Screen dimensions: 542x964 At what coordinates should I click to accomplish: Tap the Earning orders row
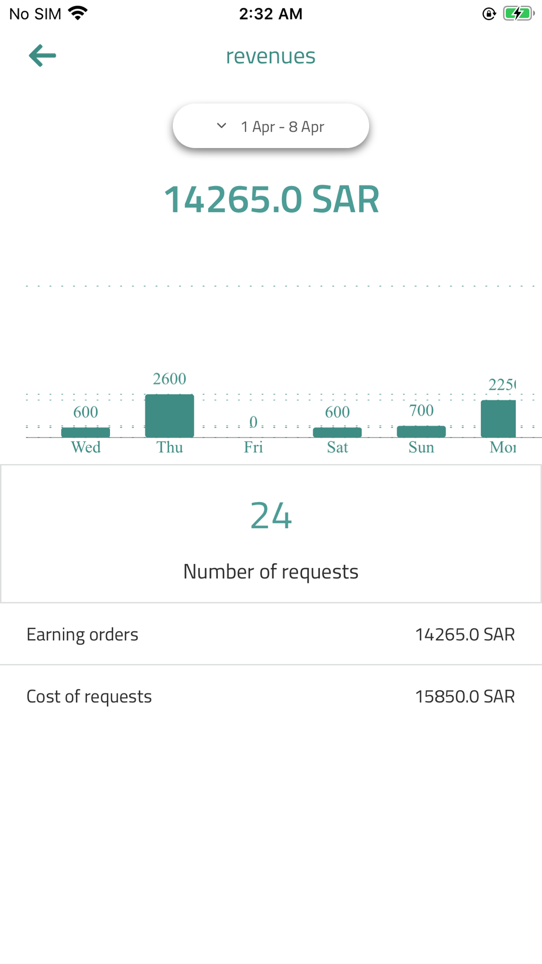271,634
